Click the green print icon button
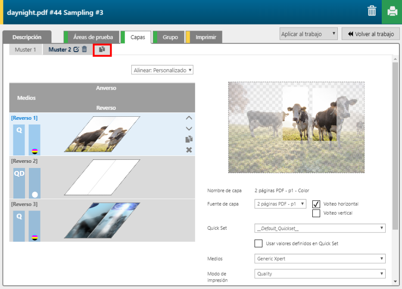This screenshot has width=402, height=289. pyautogui.click(x=392, y=12)
